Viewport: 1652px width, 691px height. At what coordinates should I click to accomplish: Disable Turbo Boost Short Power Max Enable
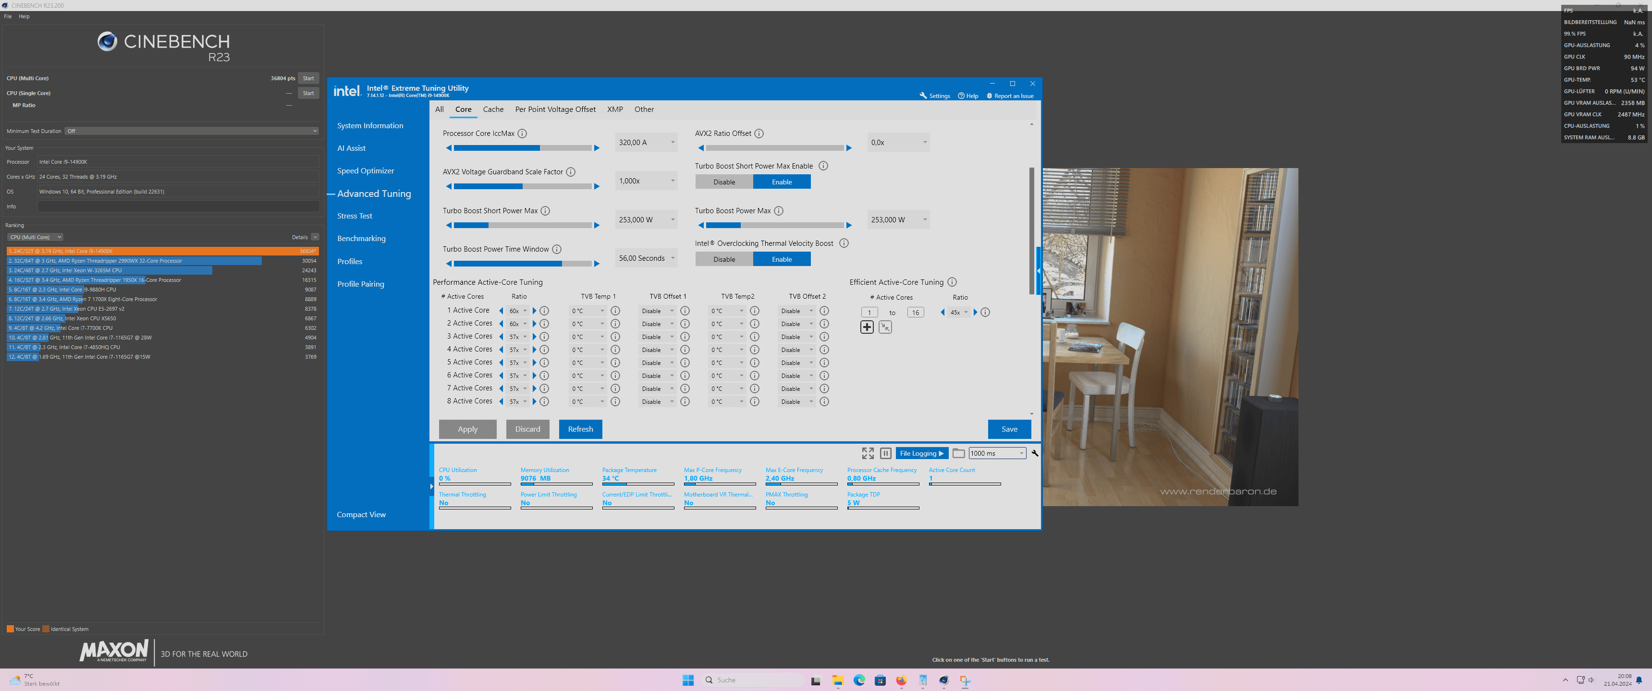(x=724, y=182)
